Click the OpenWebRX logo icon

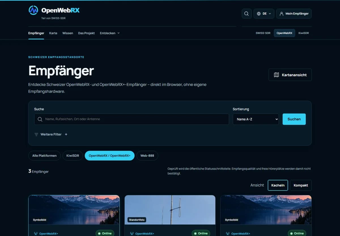(x=33, y=10)
